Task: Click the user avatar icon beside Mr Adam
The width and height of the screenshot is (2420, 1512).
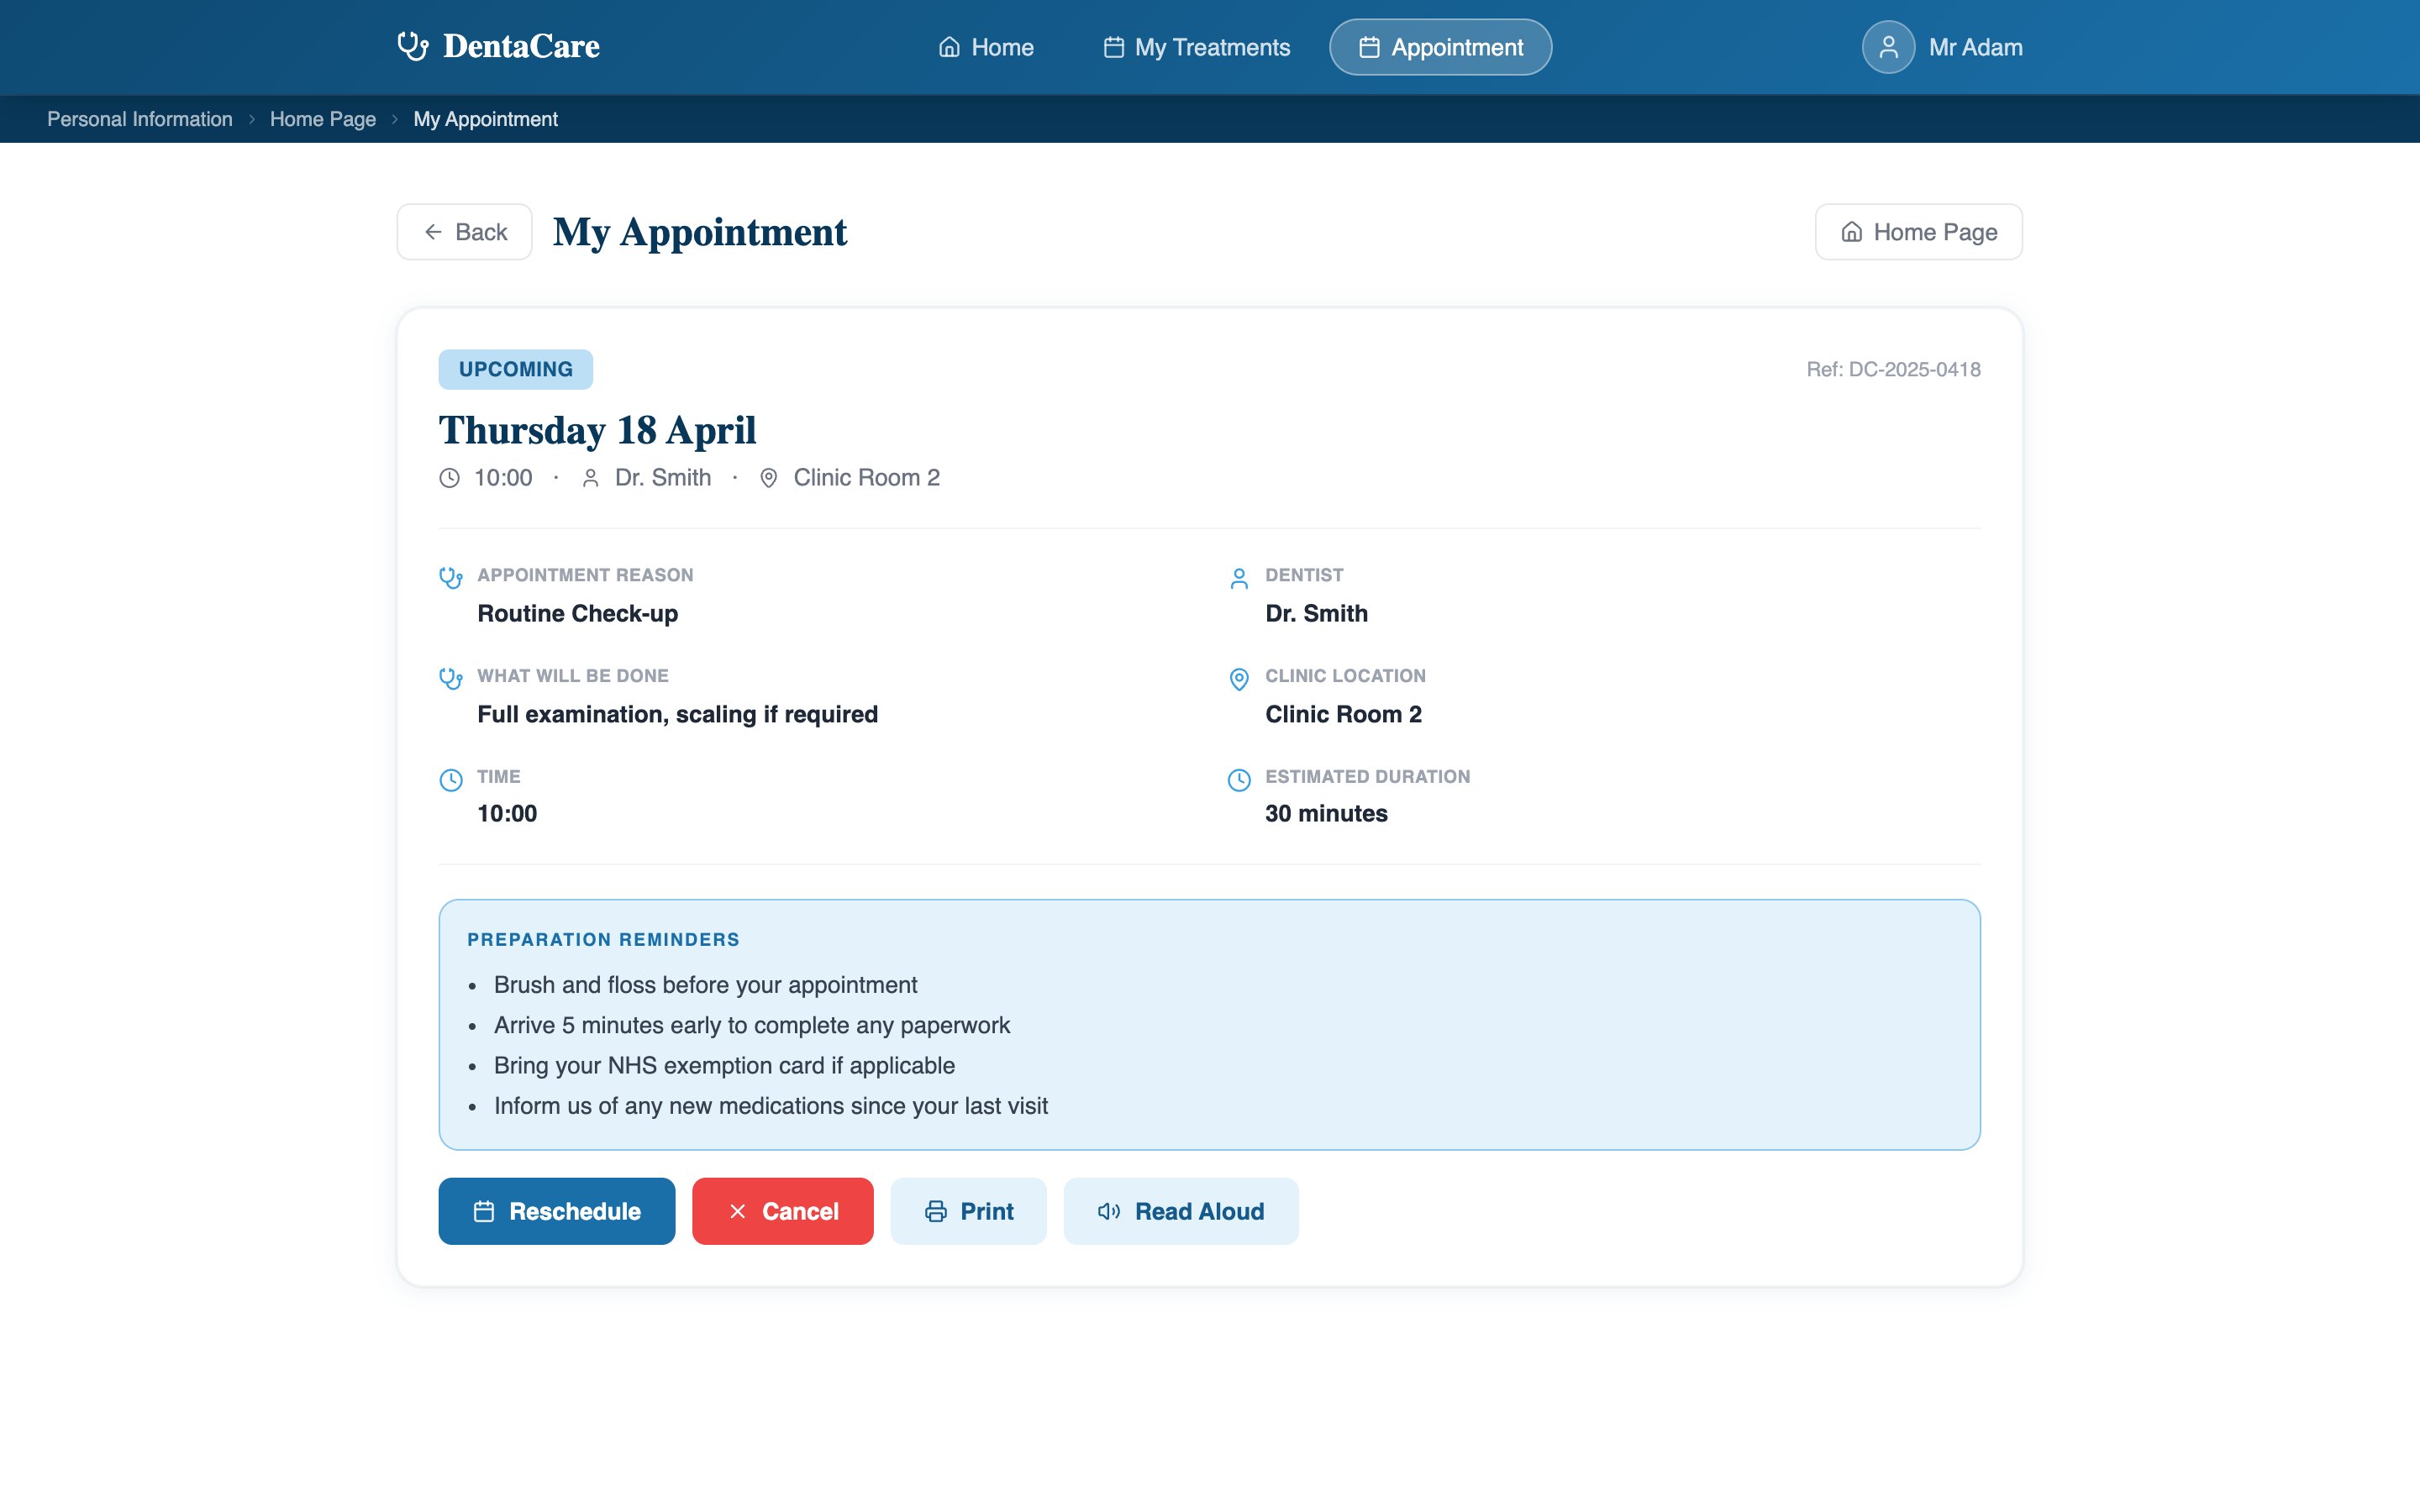Action: [x=1888, y=47]
